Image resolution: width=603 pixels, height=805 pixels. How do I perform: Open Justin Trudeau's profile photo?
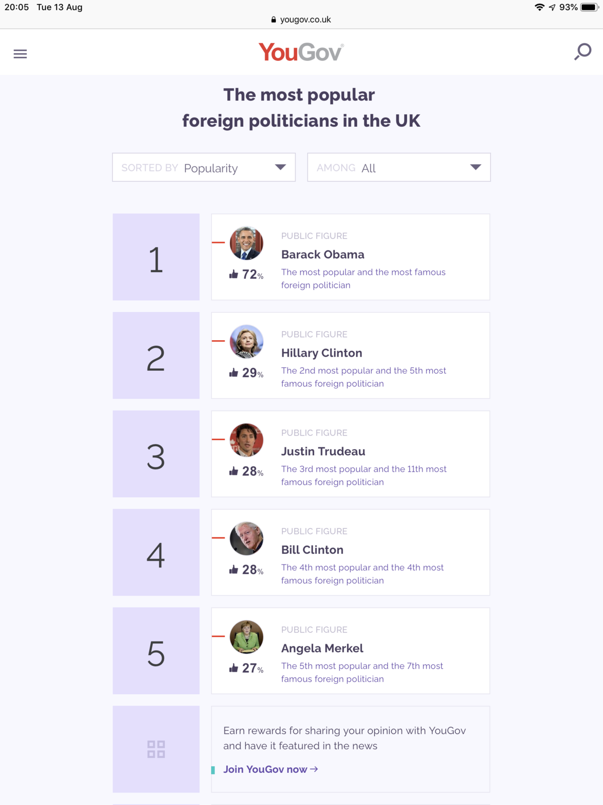point(246,440)
